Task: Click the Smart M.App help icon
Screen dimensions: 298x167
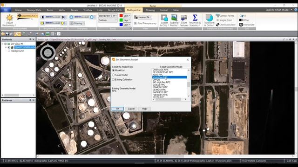Action: pos(296,10)
